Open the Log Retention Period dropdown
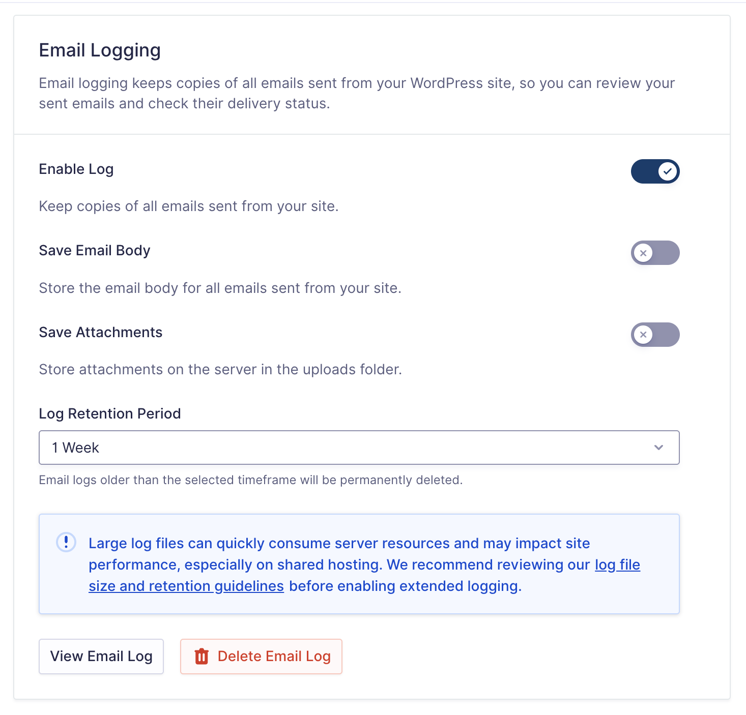 click(x=359, y=448)
